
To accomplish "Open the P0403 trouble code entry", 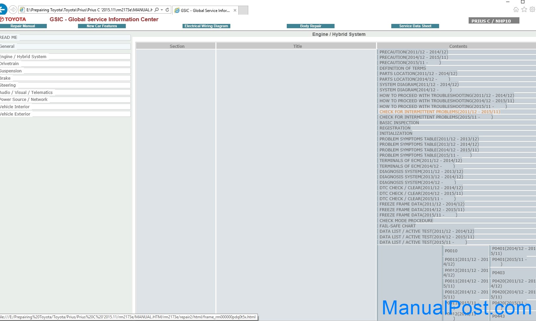I will click(498, 273).
